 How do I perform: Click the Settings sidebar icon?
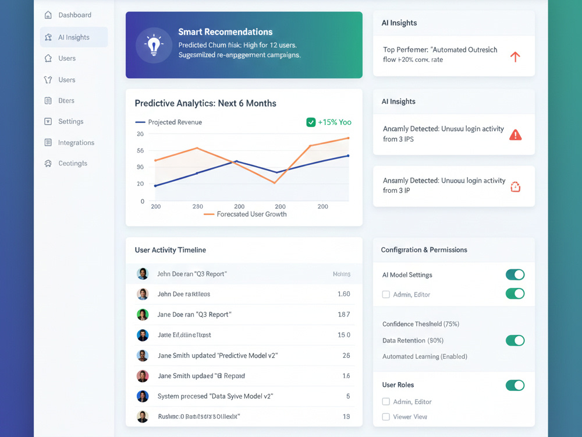pos(48,122)
